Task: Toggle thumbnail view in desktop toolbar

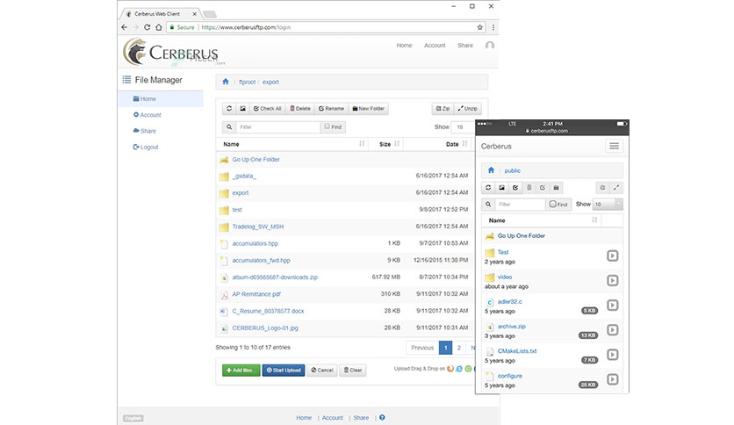Action: [x=242, y=109]
